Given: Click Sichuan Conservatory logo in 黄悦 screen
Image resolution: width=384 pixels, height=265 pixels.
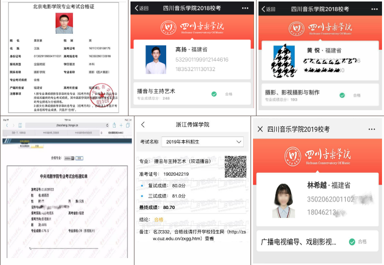Looking at the screenshot, I should tap(320, 28).
